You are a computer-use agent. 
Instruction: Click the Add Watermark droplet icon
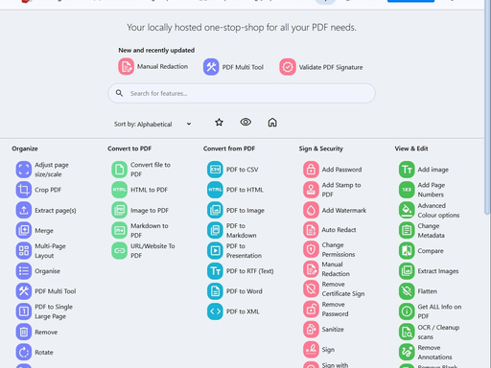(x=311, y=210)
